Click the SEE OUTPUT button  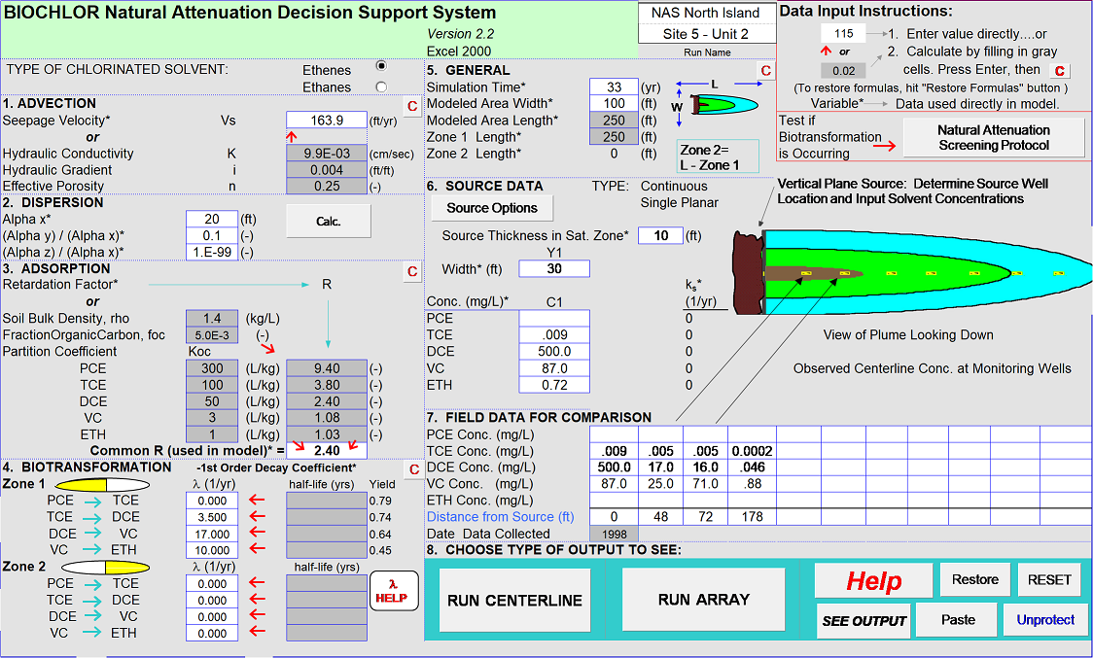864,620
